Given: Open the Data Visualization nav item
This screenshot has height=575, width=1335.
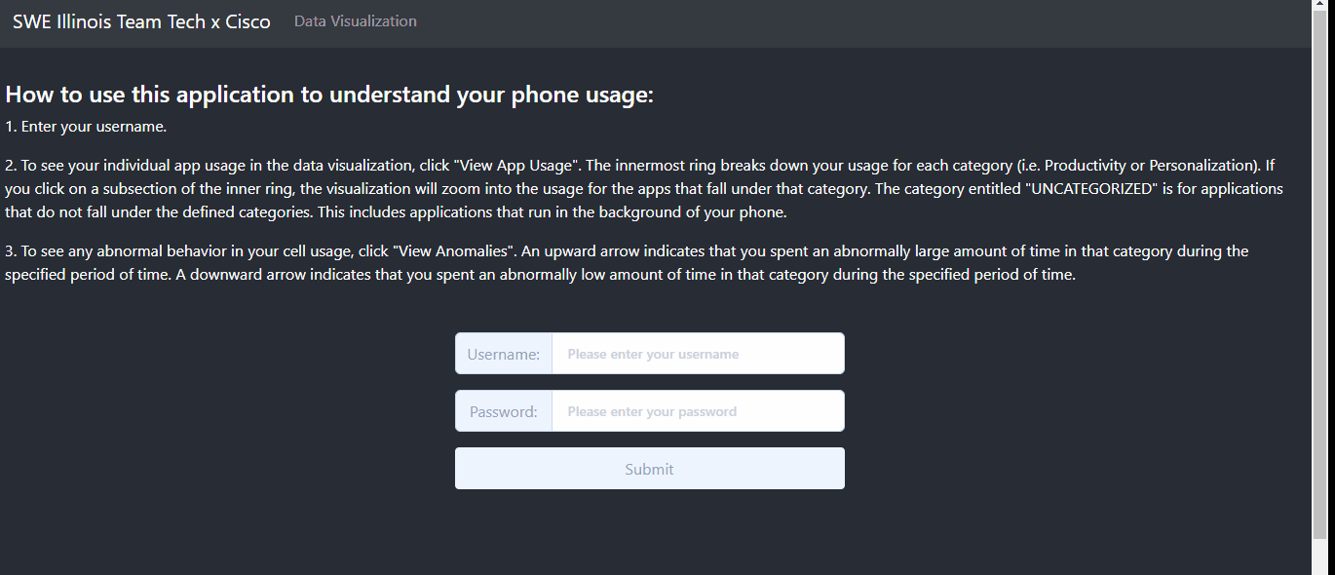Looking at the screenshot, I should pos(355,21).
